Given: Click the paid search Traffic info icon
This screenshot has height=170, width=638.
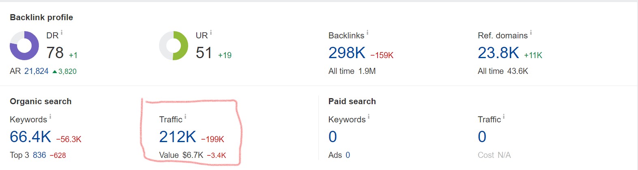Looking at the screenshot, I should point(504,117).
